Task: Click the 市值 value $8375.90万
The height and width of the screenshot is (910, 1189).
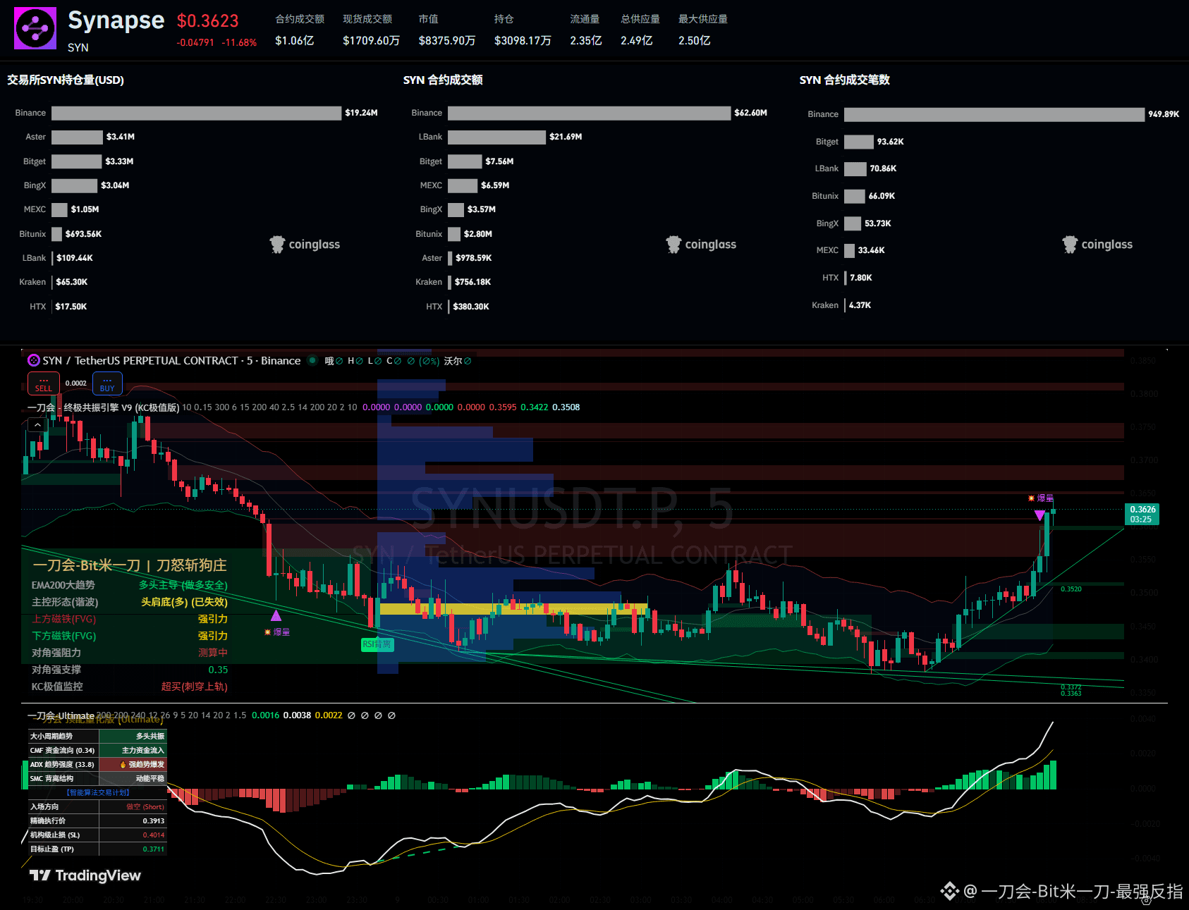Action: (x=447, y=41)
